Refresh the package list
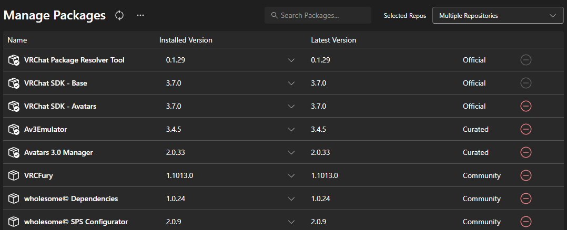Image resolution: width=567 pixels, height=230 pixels. (119, 15)
